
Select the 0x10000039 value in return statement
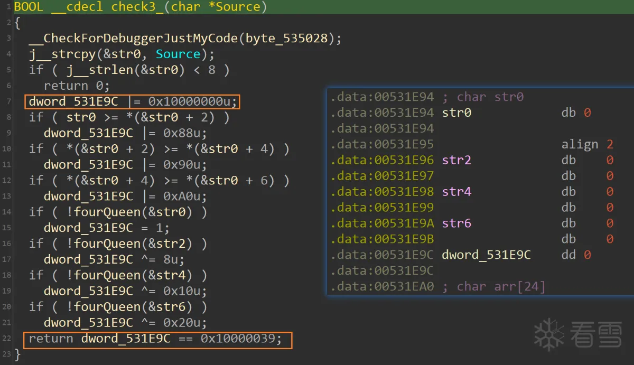pos(241,339)
